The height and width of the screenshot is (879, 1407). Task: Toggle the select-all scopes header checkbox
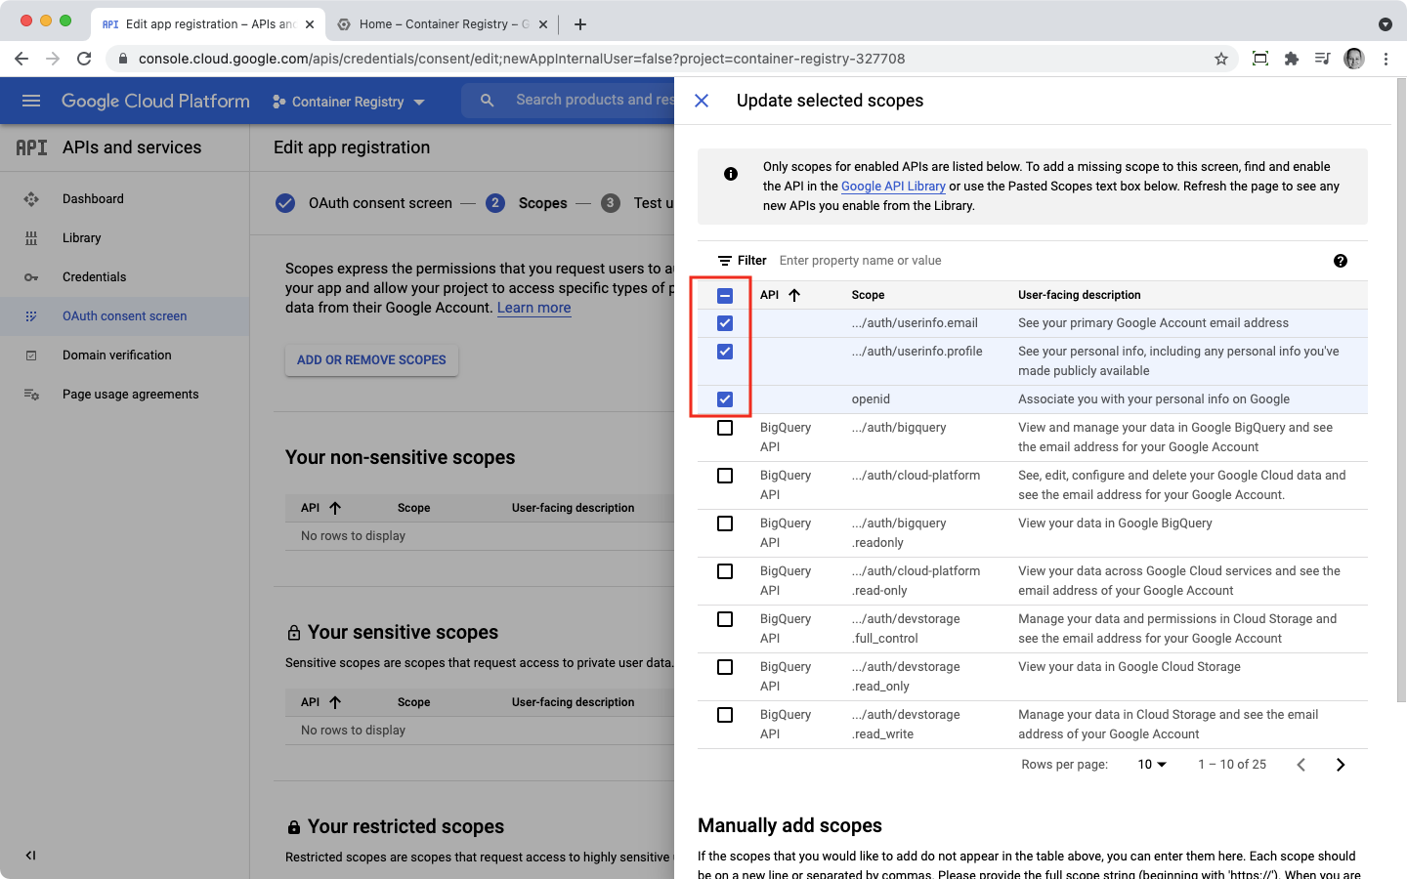(x=725, y=295)
